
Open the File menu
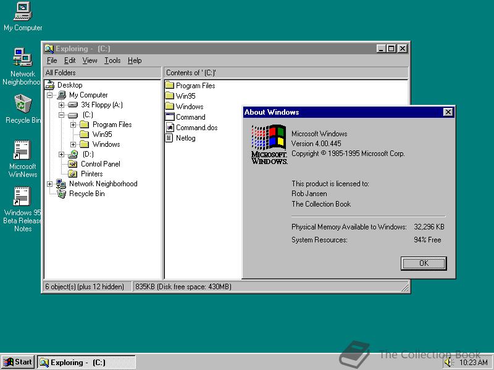[x=52, y=60]
